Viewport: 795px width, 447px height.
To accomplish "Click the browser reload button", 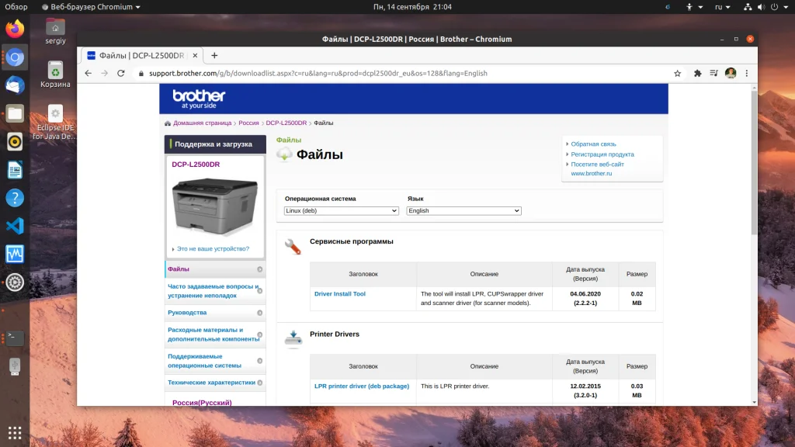I will tap(121, 73).
